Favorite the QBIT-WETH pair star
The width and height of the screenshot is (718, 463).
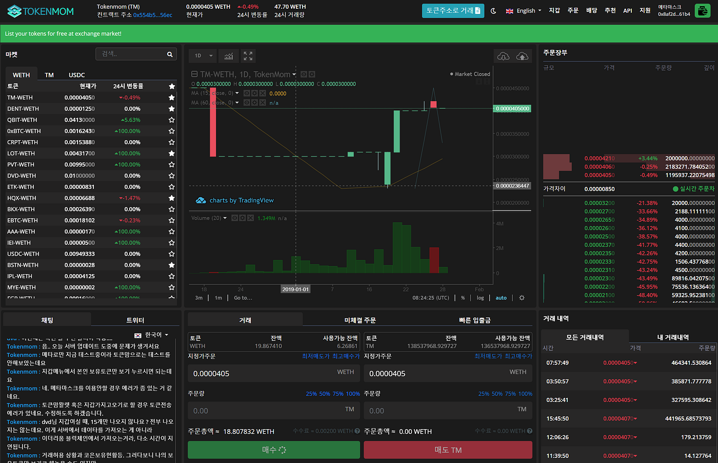[x=172, y=120]
